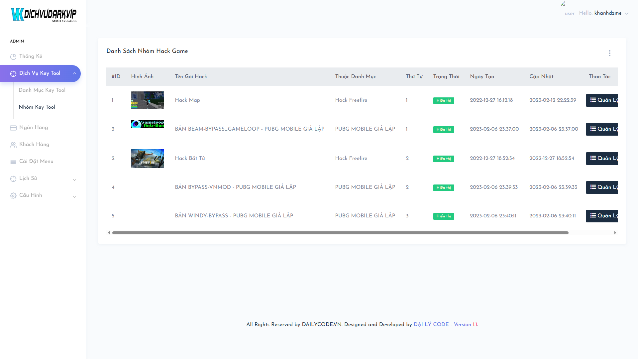Click the Hiển thị badge for Hack Bất Tử
This screenshot has height=359, width=638.
pyautogui.click(x=443, y=159)
